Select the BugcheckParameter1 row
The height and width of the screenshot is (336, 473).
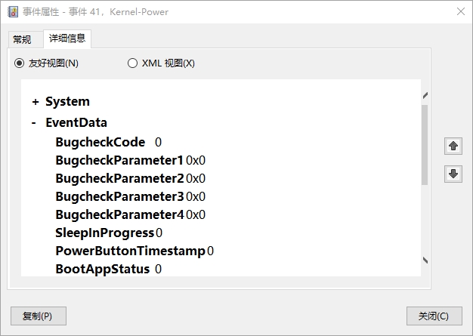130,160
